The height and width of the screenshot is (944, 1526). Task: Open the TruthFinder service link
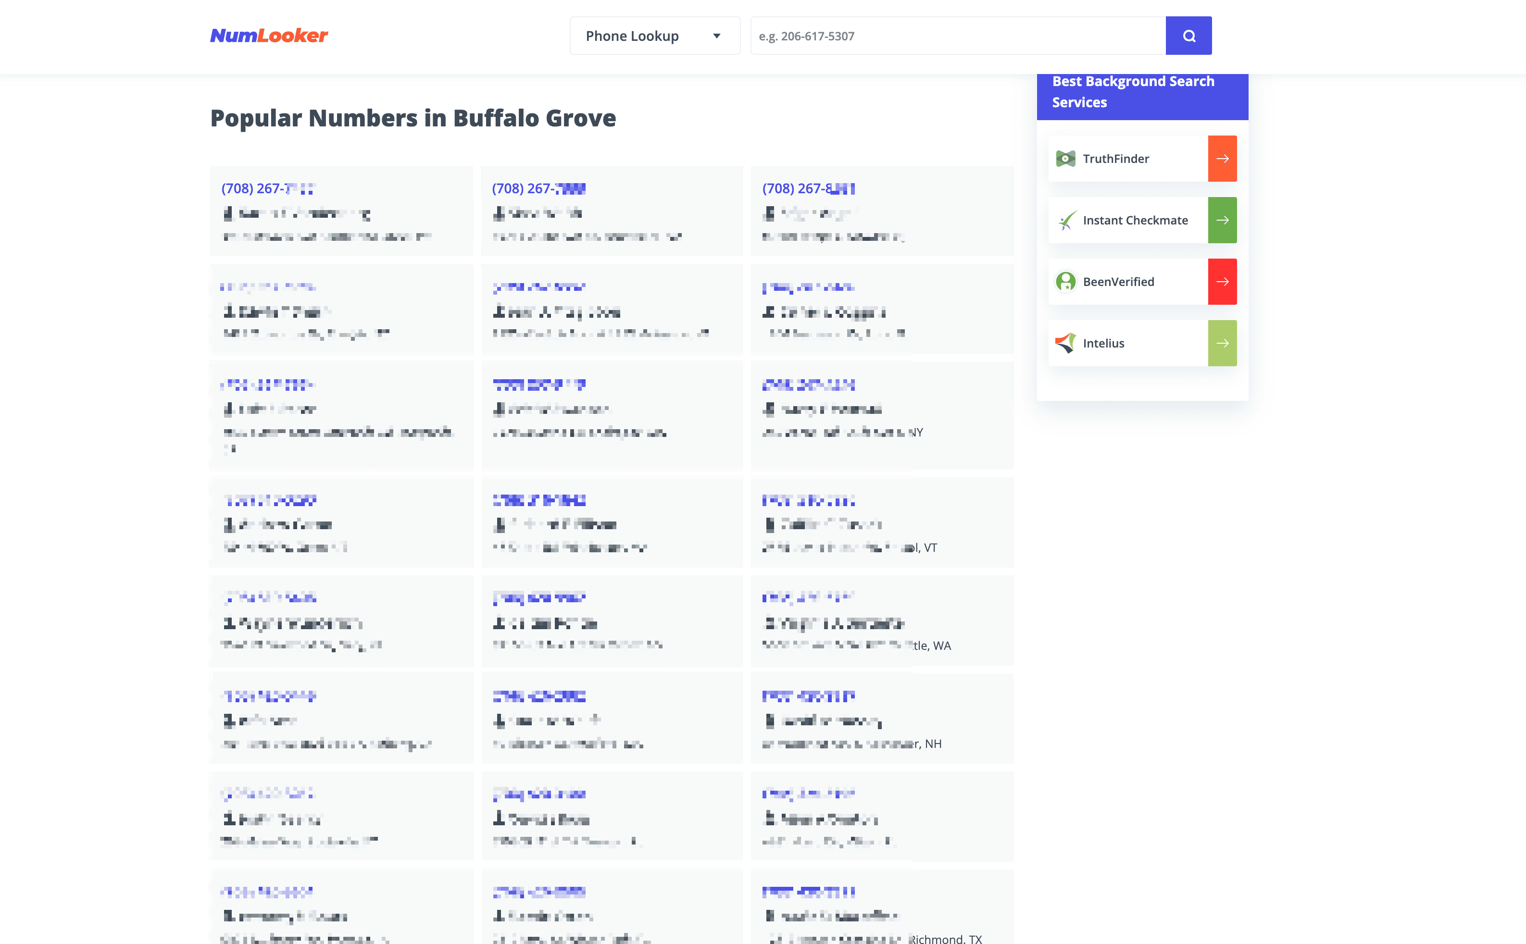(1116, 159)
